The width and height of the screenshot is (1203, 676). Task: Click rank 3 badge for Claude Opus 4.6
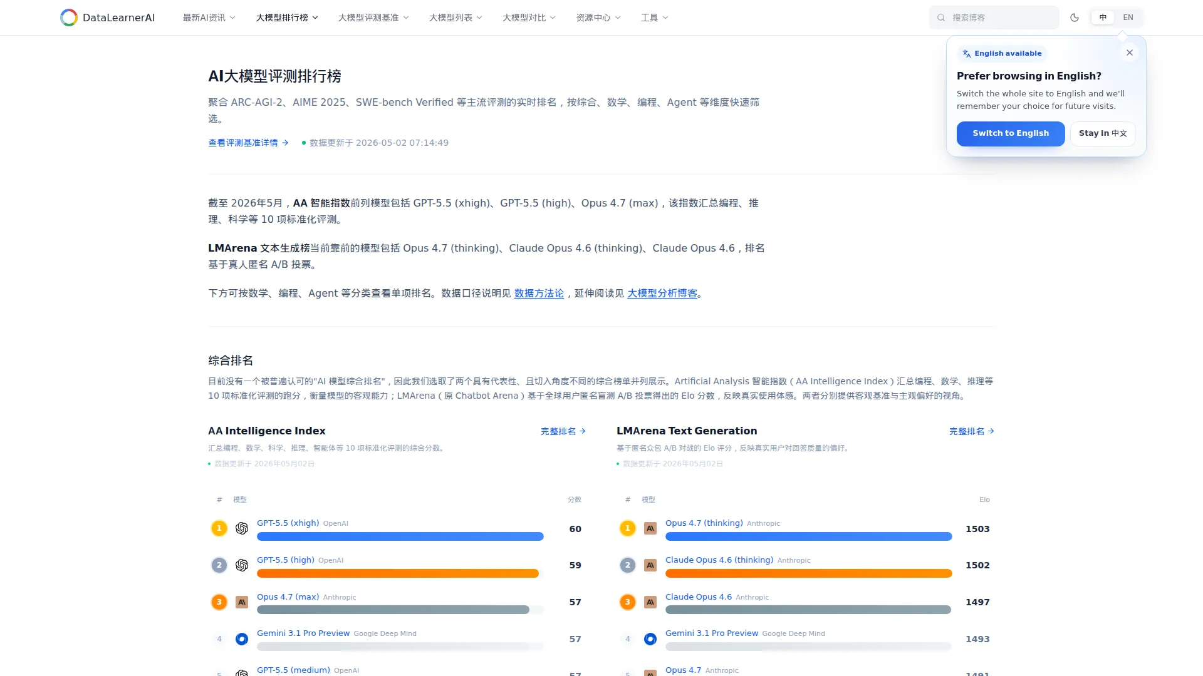coord(627,602)
